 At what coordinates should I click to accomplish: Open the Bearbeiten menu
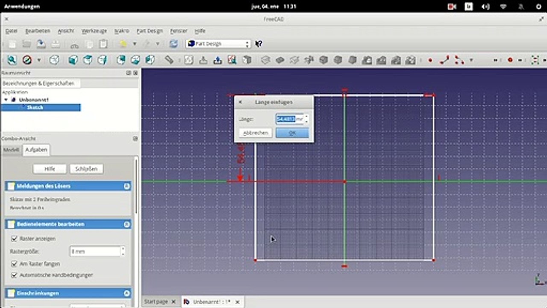coord(38,31)
